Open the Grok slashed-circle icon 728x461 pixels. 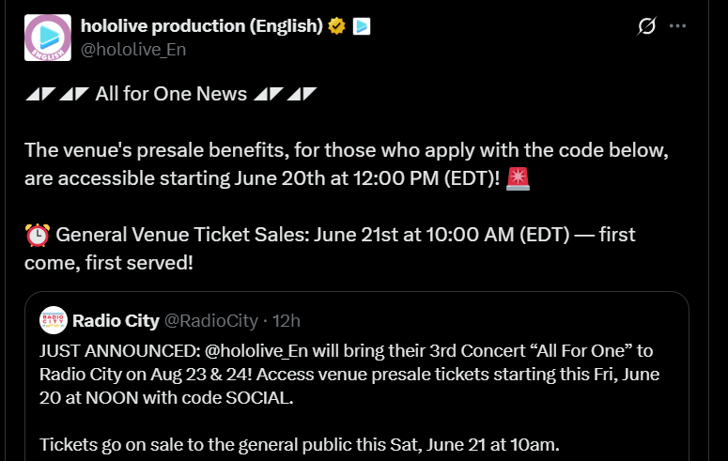[646, 26]
